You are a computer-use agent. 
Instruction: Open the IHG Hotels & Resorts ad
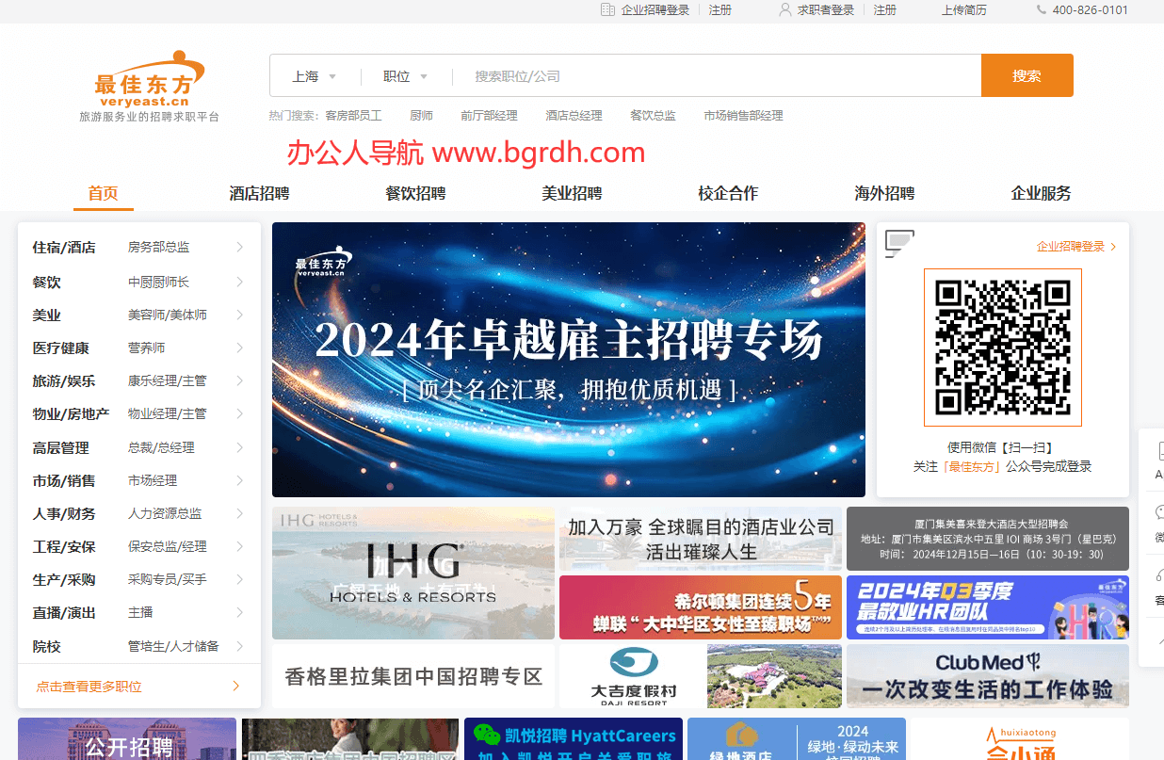(x=412, y=574)
